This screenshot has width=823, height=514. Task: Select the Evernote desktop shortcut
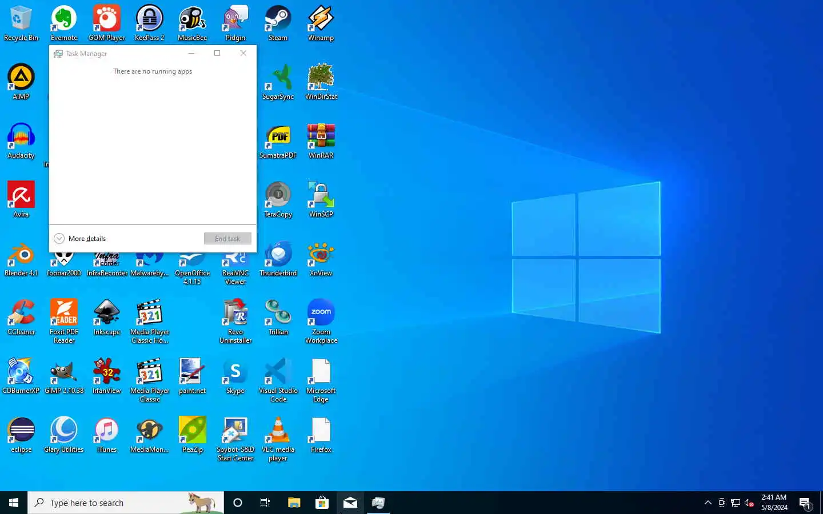click(64, 23)
